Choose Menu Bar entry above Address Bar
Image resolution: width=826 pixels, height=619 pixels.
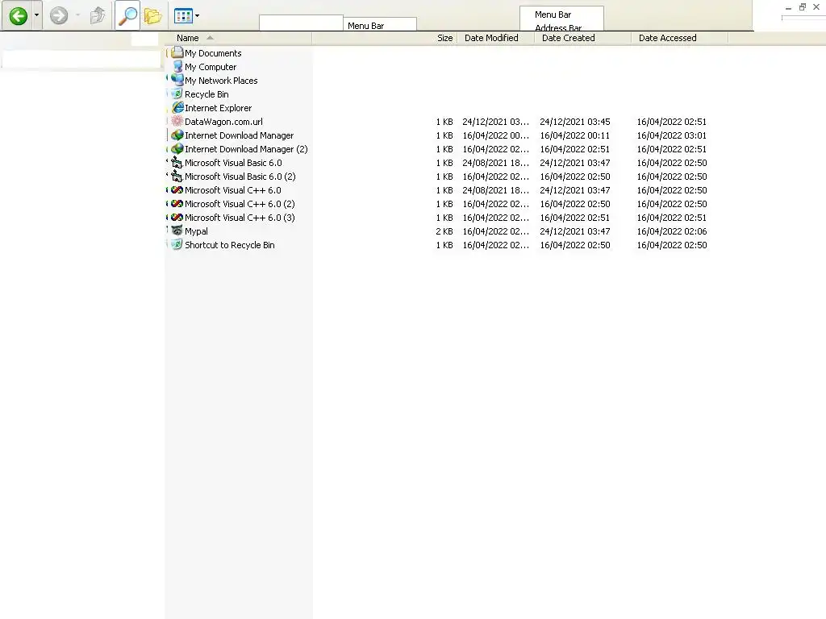[x=553, y=15]
